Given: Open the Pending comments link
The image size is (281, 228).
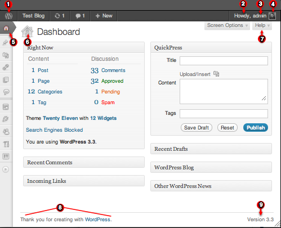Looking at the screenshot, I should pyautogui.click(x=110, y=92).
